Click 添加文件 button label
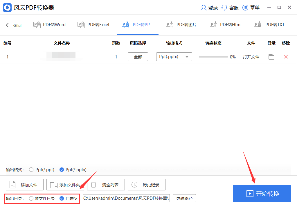The image size is (297, 209). click(29, 185)
